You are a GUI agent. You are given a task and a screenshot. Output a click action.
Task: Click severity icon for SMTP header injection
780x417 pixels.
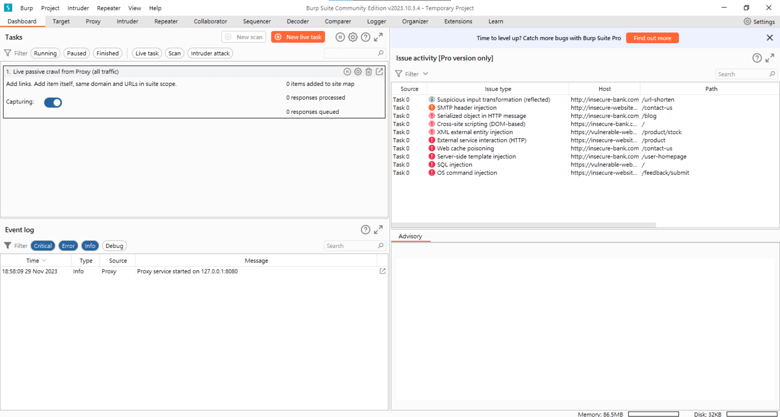point(432,108)
